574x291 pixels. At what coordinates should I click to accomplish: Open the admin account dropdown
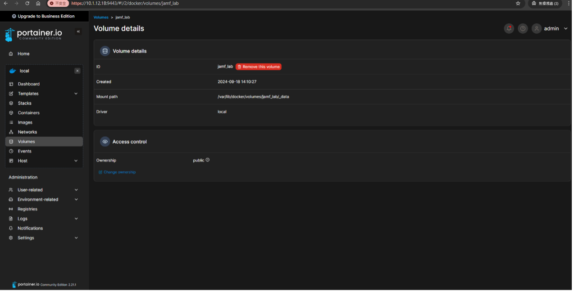[566, 28]
